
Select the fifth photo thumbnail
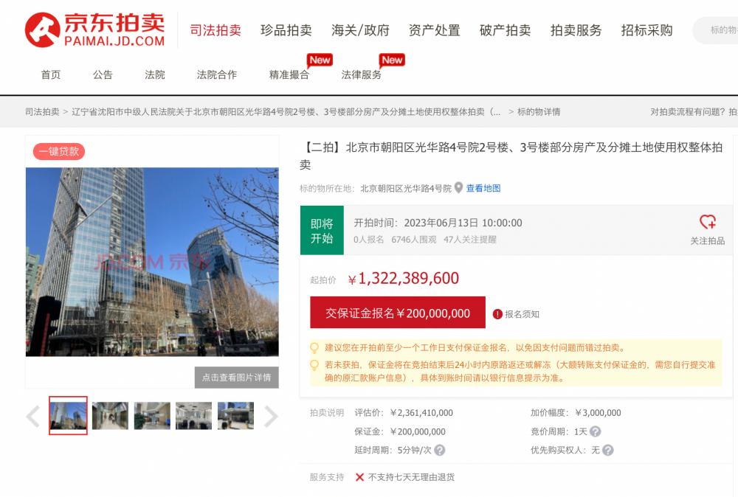[236, 416]
